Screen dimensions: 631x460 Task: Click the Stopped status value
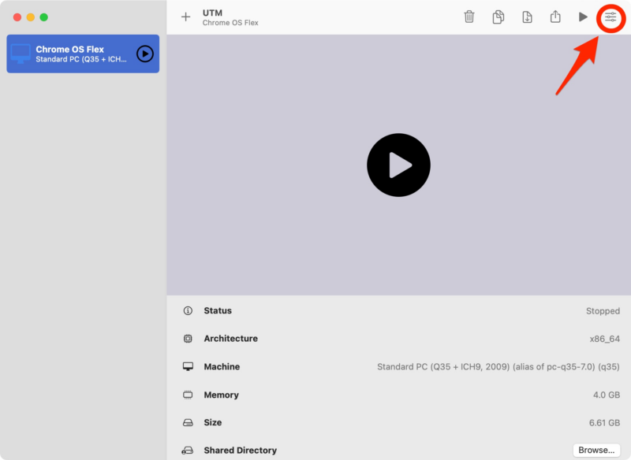603,311
